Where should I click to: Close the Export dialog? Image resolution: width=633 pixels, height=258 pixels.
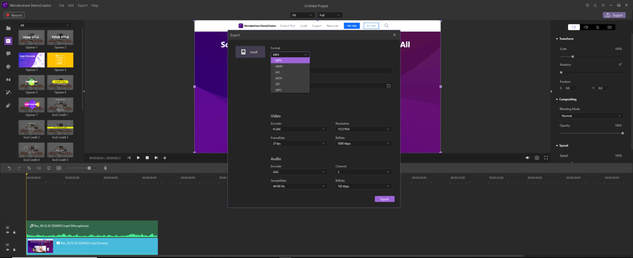point(395,35)
